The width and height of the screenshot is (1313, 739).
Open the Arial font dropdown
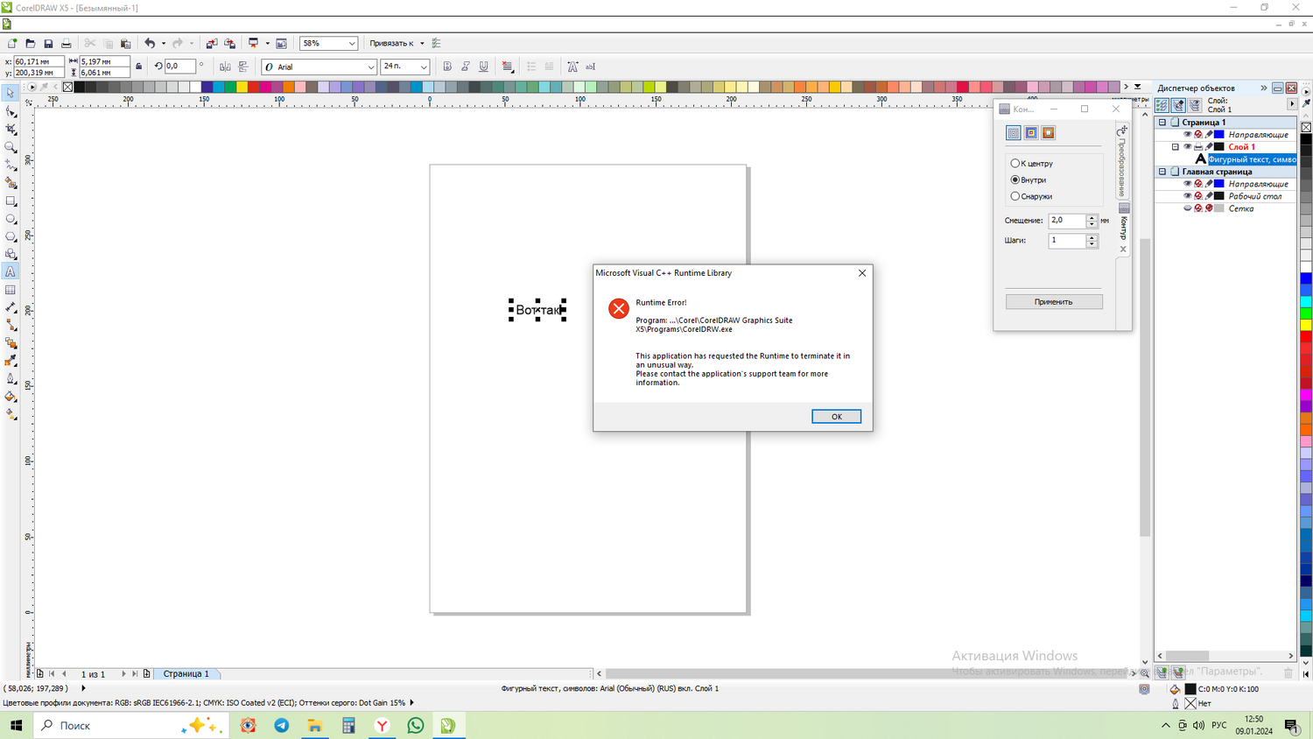370,67
